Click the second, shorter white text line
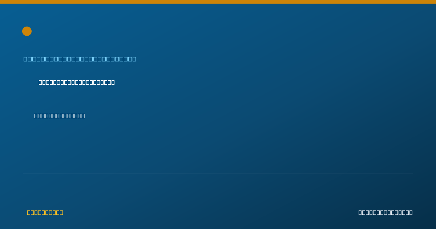Viewport: 436px width, 229px height. [59, 116]
